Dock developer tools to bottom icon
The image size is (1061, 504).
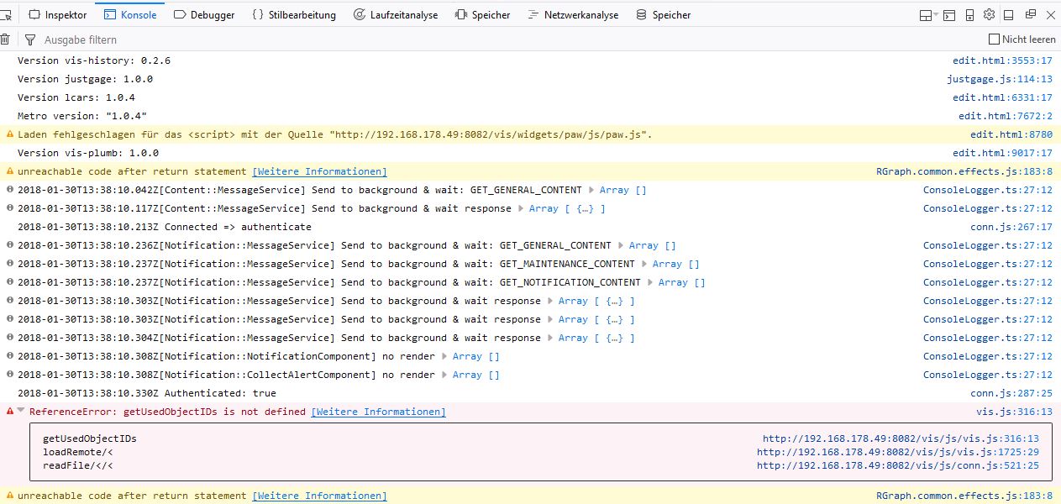[x=1009, y=15]
